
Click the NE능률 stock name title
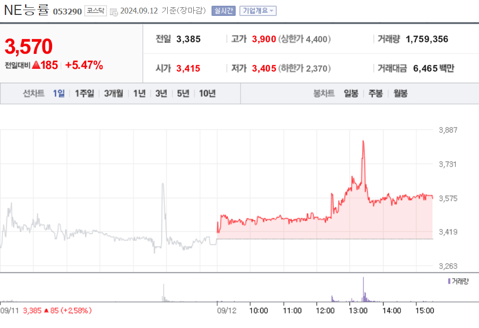tap(27, 10)
